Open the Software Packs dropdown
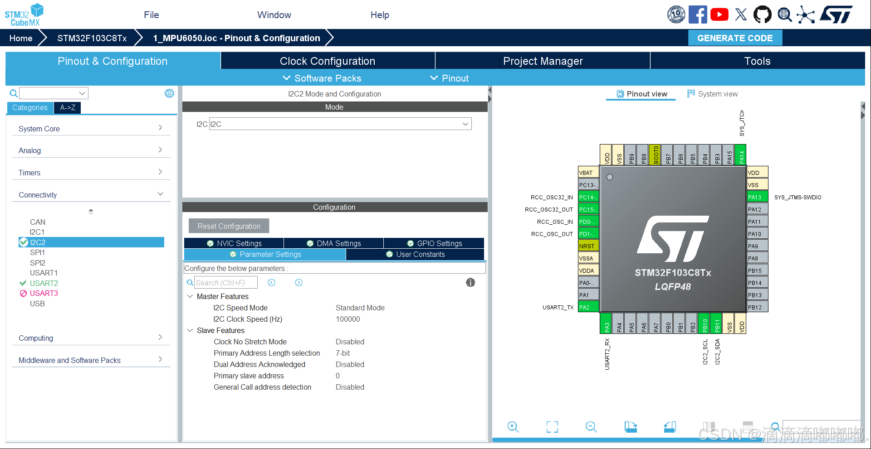 (322, 78)
